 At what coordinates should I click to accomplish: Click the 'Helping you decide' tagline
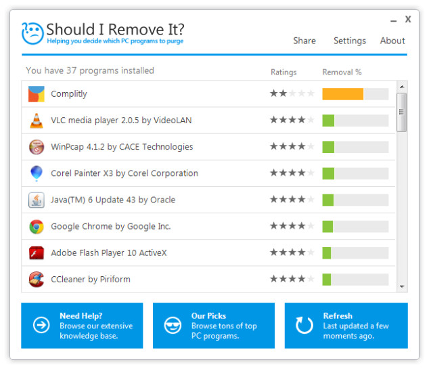[115, 41]
